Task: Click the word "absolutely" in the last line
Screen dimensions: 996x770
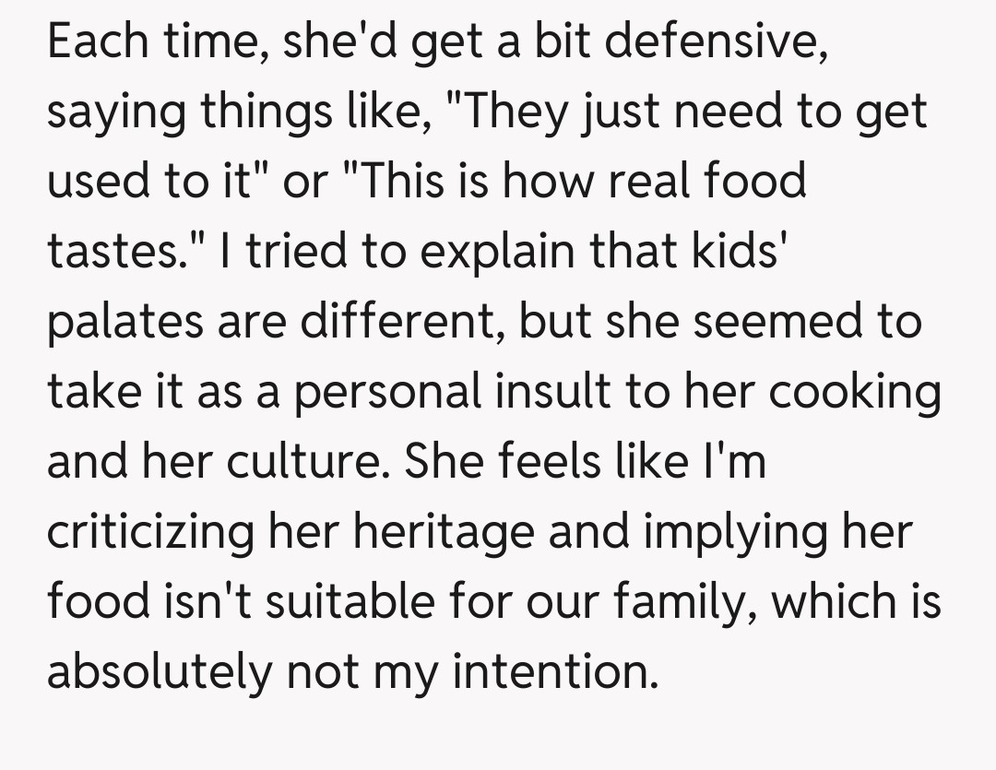Action: click(157, 671)
